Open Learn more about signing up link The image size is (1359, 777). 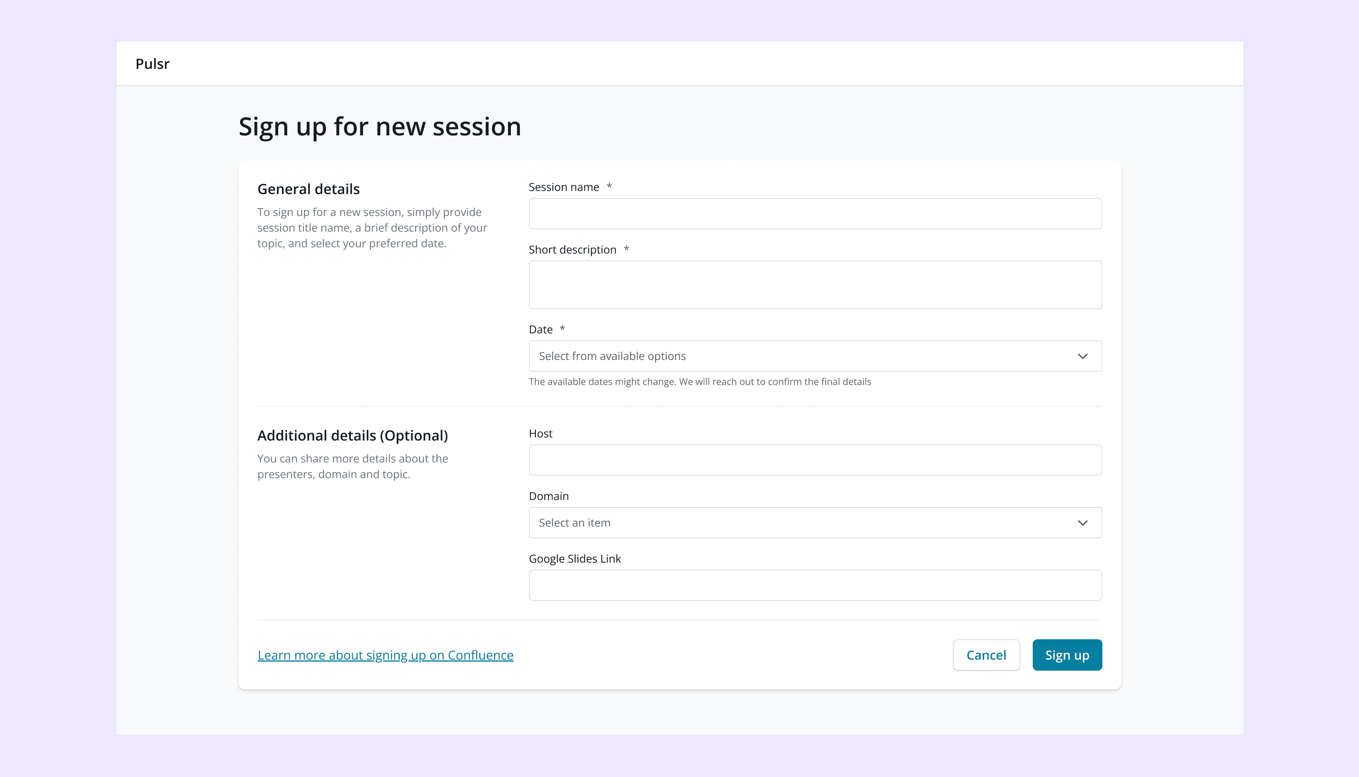click(385, 655)
